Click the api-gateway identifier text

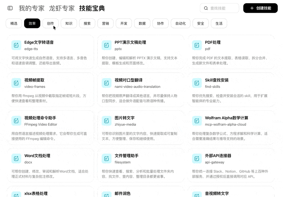[x=215, y=162]
